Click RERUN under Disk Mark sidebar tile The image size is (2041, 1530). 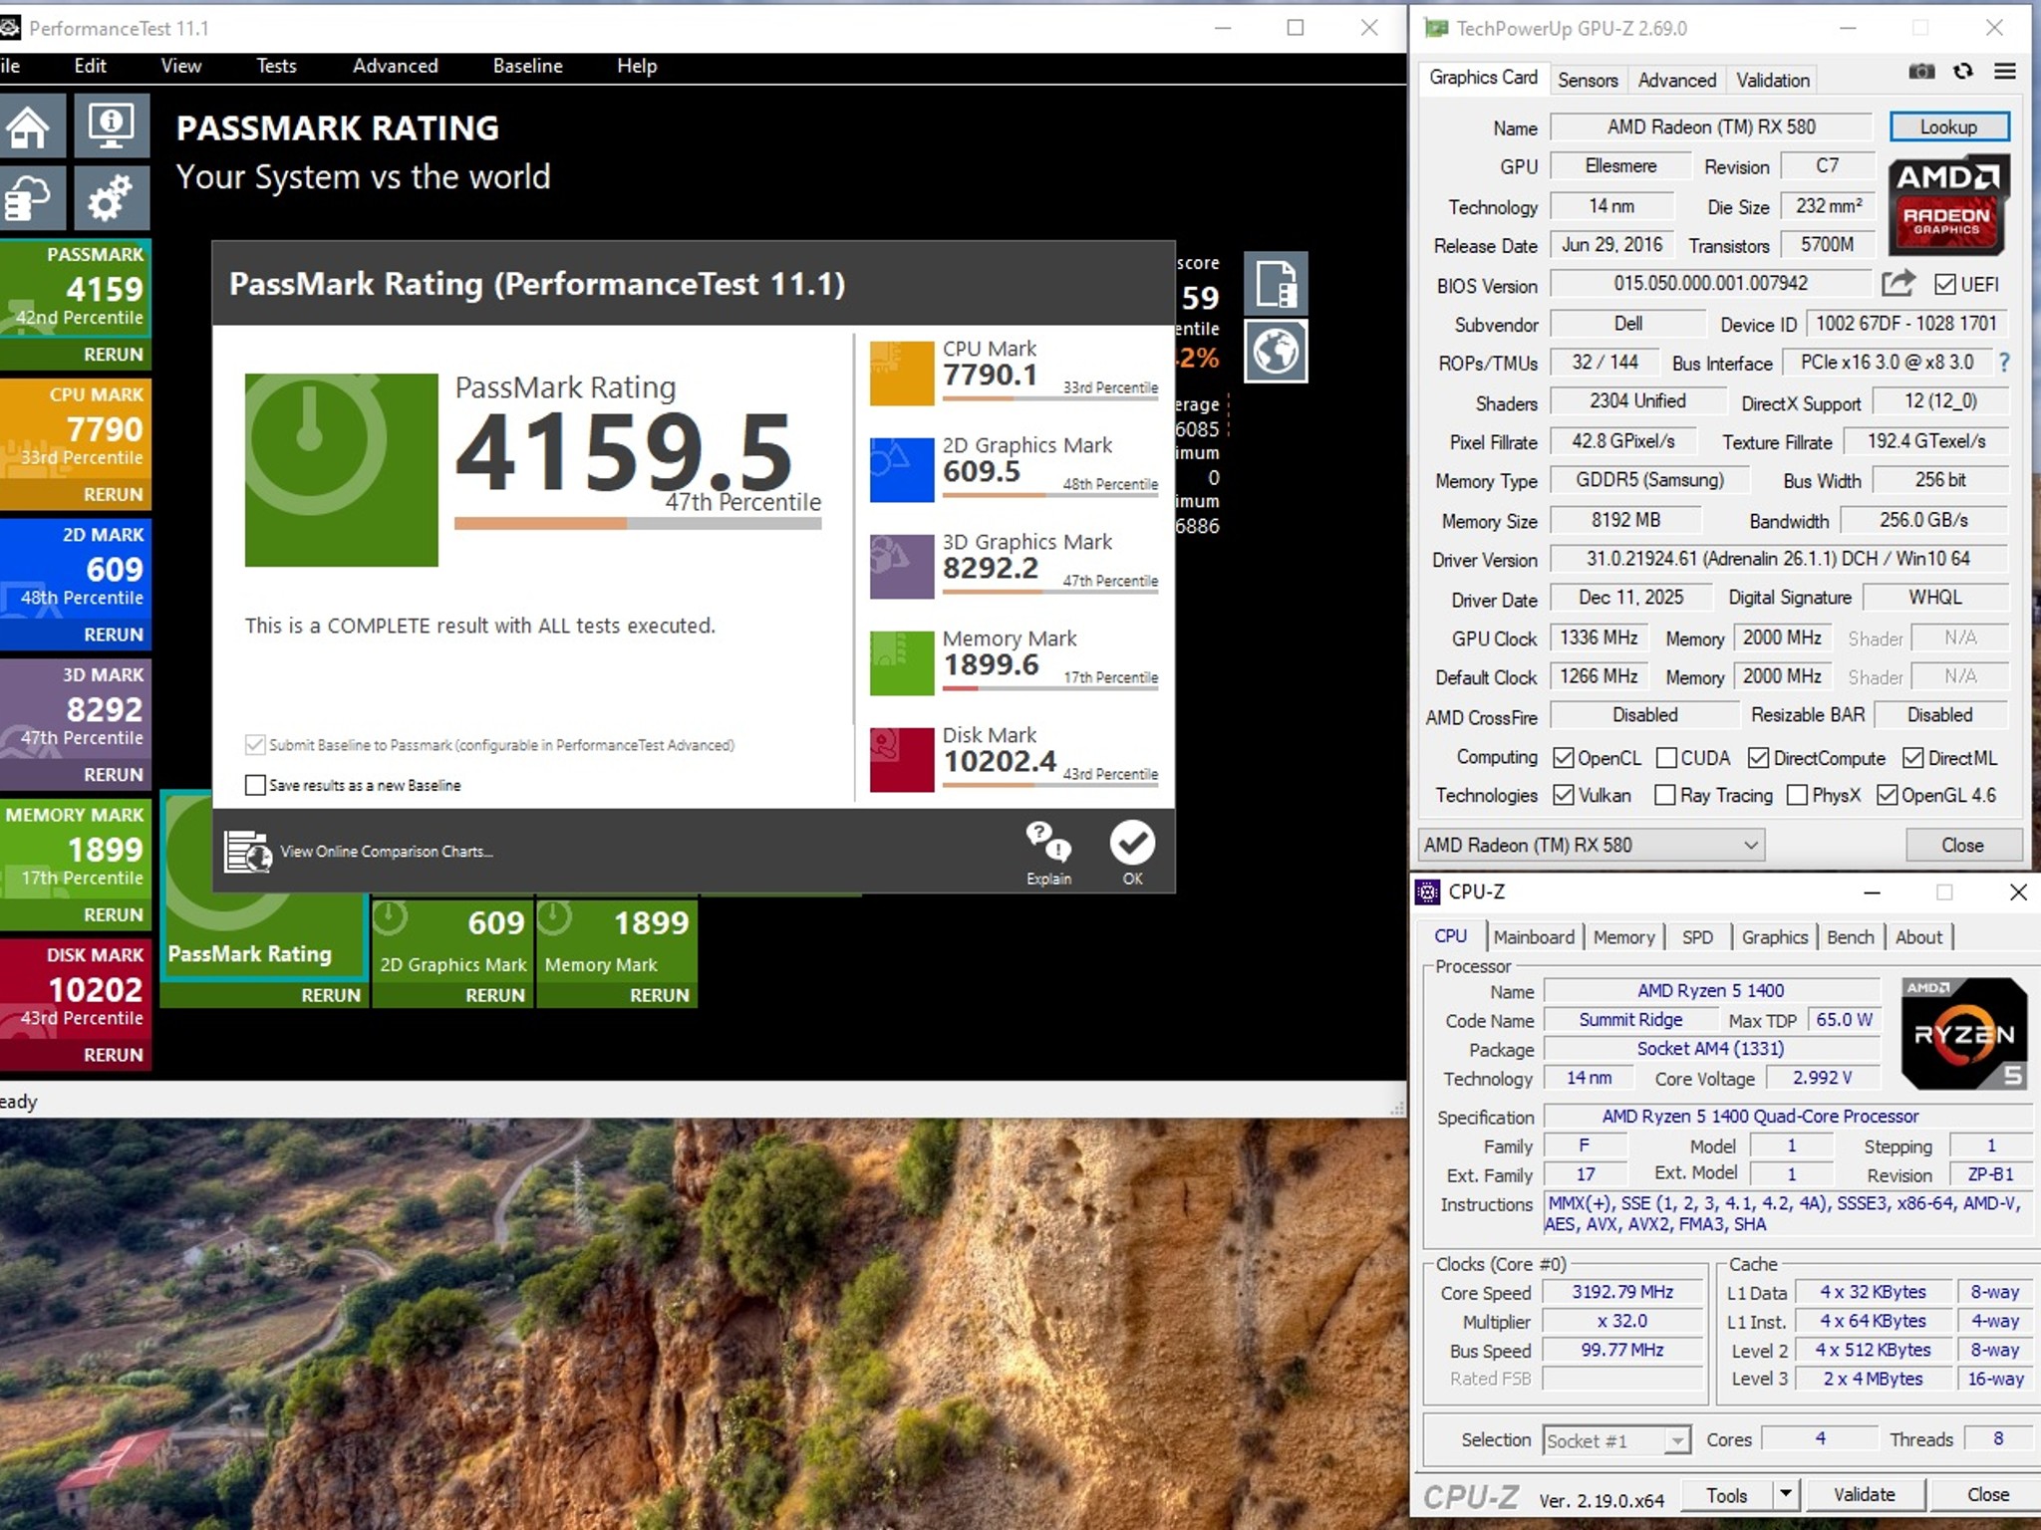pos(114,1055)
